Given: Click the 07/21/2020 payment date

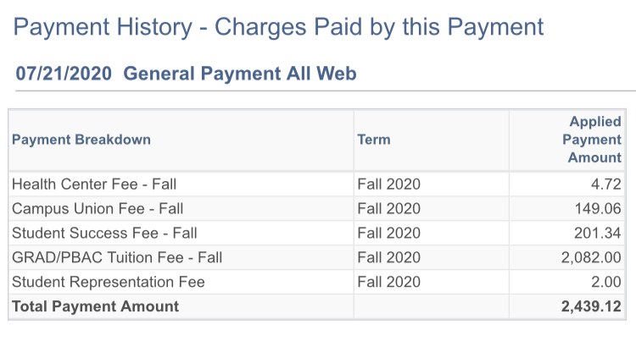Looking at the screenshot, I should coord(64,74).
